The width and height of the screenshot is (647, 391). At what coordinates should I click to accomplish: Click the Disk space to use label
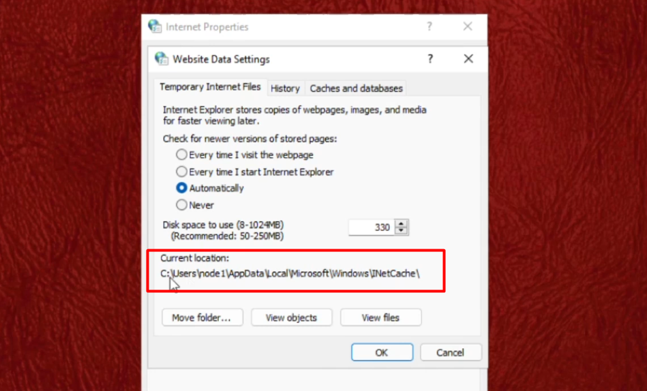(223, 225)
